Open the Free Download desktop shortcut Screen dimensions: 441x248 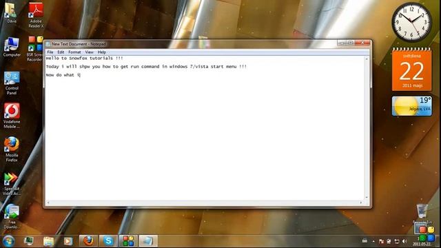click(12, 216)
